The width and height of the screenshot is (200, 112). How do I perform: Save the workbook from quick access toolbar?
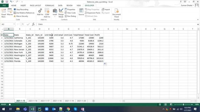(7, 2)
